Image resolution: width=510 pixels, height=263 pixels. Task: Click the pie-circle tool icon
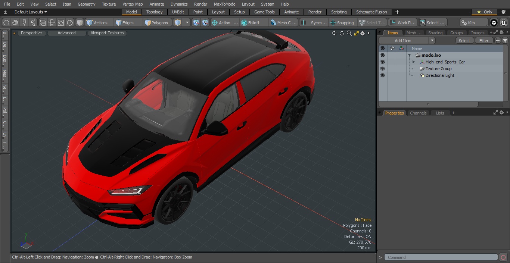pyautogui.click(x=70, y=23)
